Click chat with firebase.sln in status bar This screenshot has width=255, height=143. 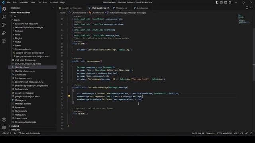(x=29, y=133)
